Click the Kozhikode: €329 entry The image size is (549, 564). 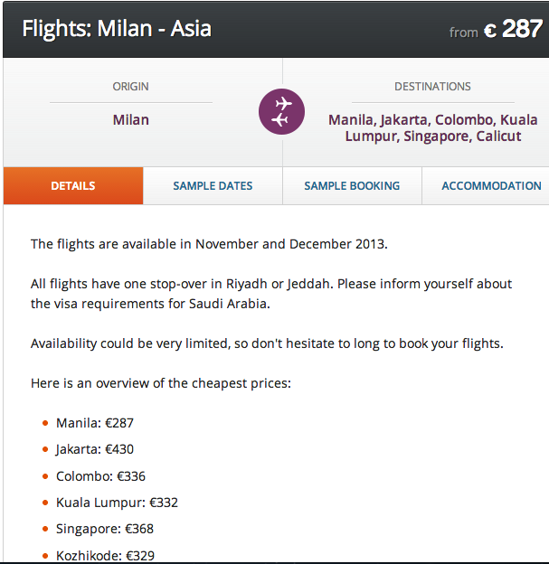pos(105,556)
